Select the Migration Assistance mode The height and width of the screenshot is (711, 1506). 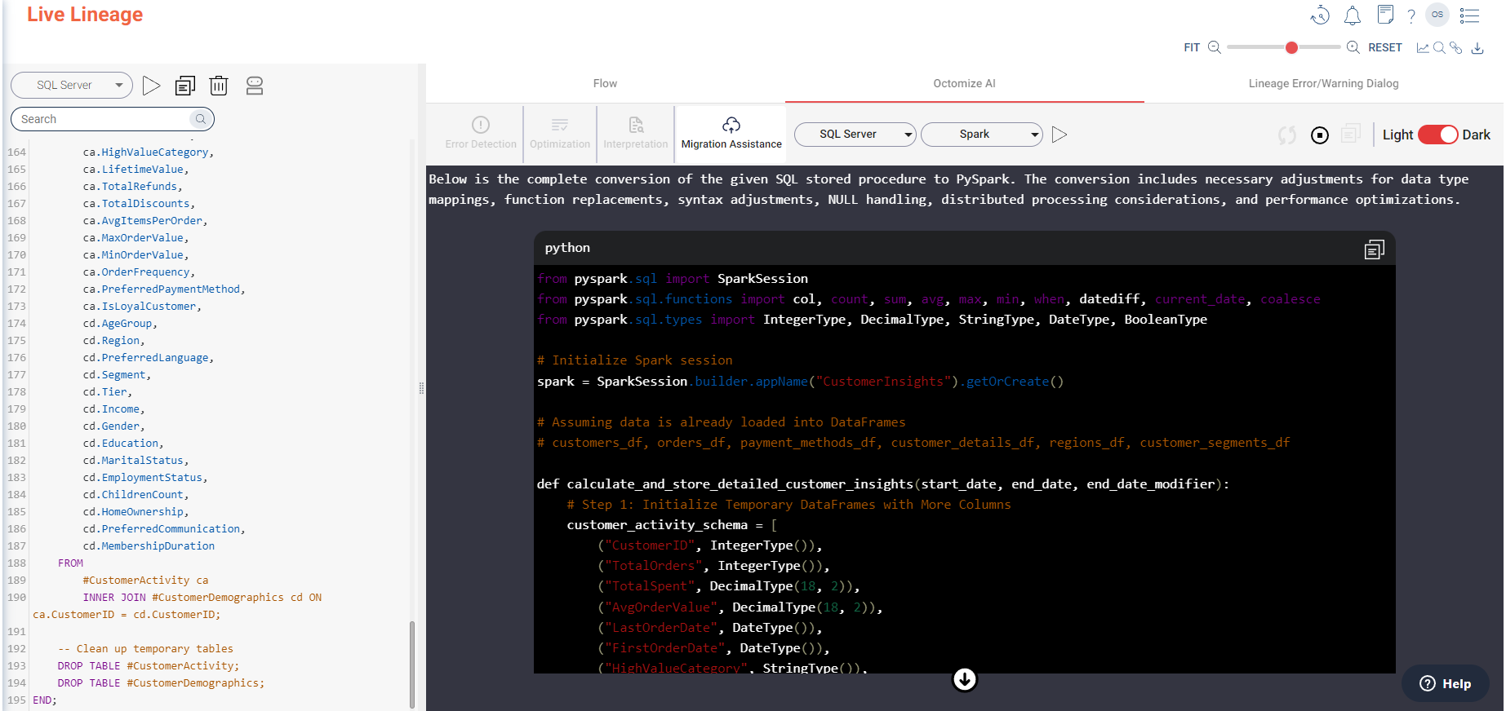click(x=731, y=134)
